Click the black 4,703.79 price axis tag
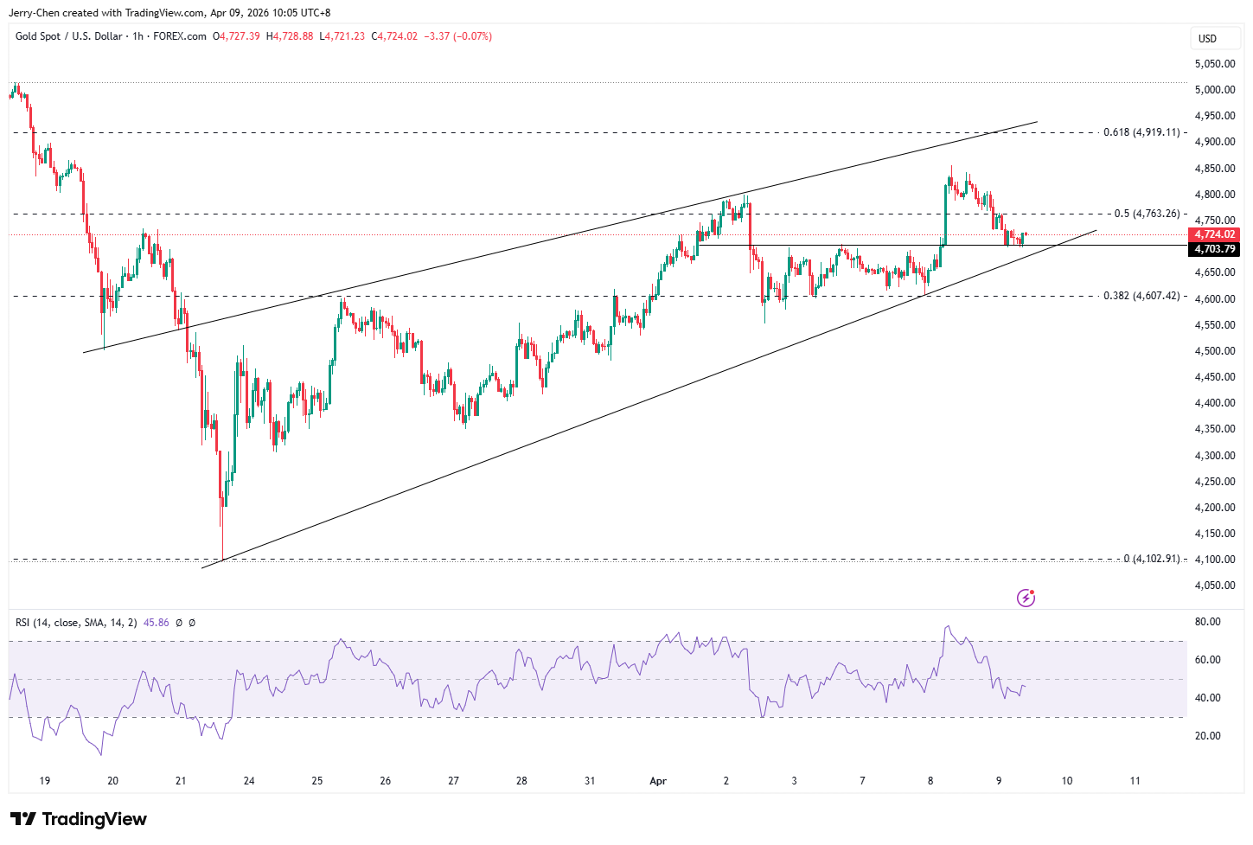 tap(1214, 249)
